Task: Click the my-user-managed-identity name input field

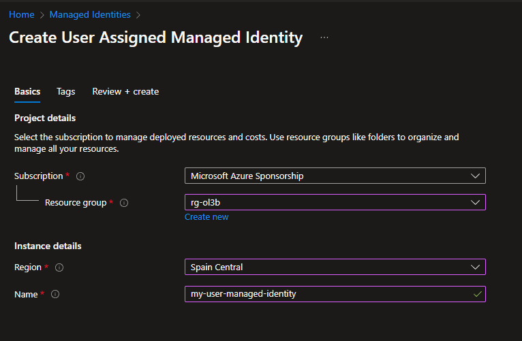Action: [x=327, y=294]
